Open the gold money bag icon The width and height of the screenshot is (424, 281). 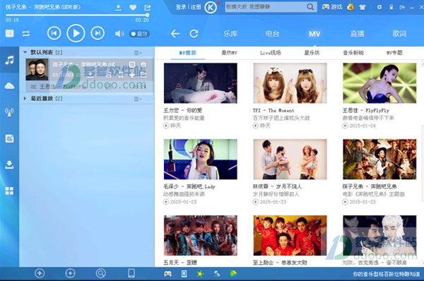(x=351, y=7)
